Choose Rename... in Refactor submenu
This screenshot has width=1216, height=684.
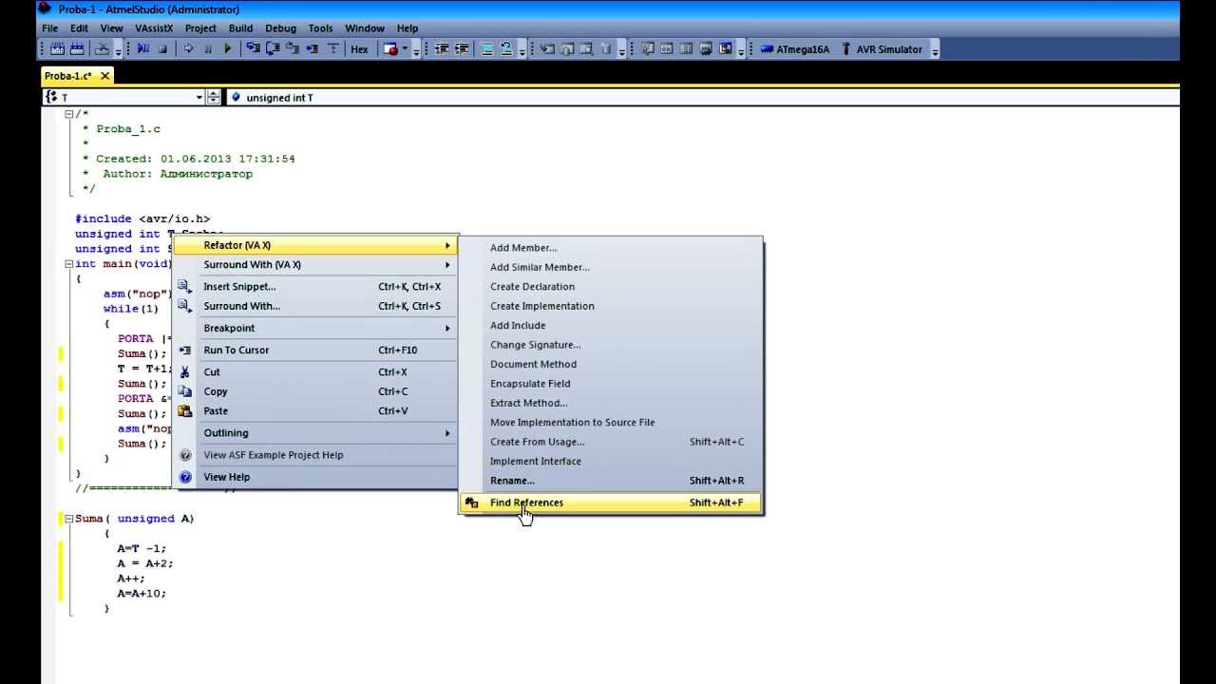(611, 481)
